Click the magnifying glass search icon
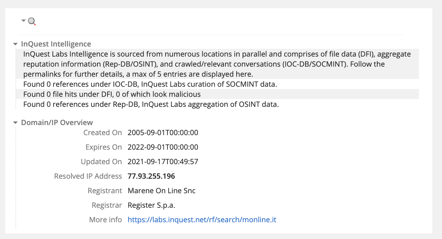Screen dimensions: 442x239 point(32,22)
